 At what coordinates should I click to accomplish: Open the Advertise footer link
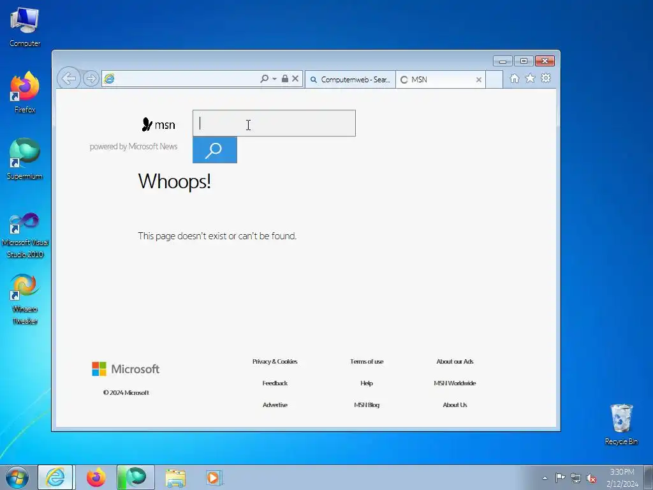(275, 405)
